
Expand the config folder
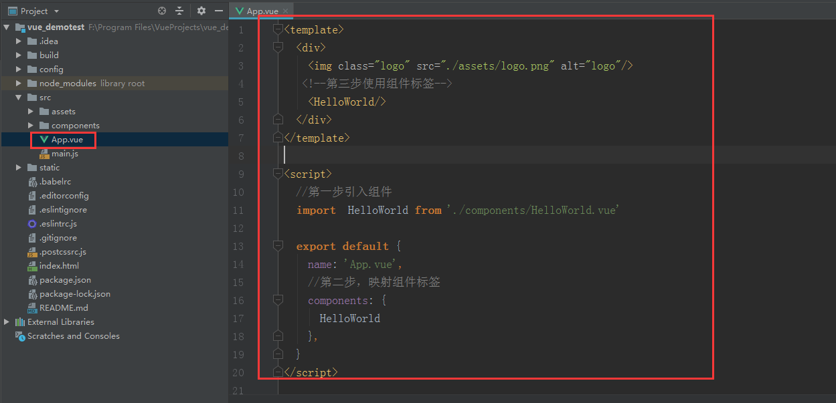coord(19,70)
